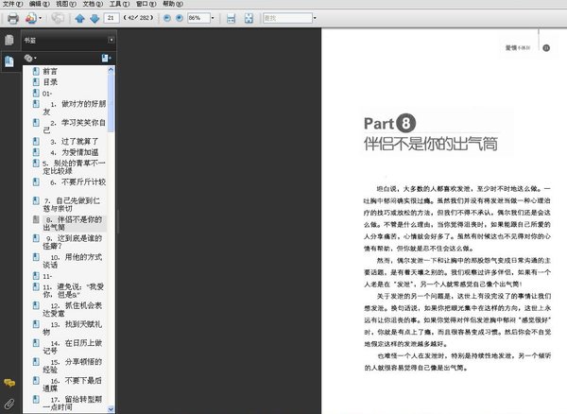567x414 pixels.
Task: Click the new bookmark icon
Action: [106, 58]
